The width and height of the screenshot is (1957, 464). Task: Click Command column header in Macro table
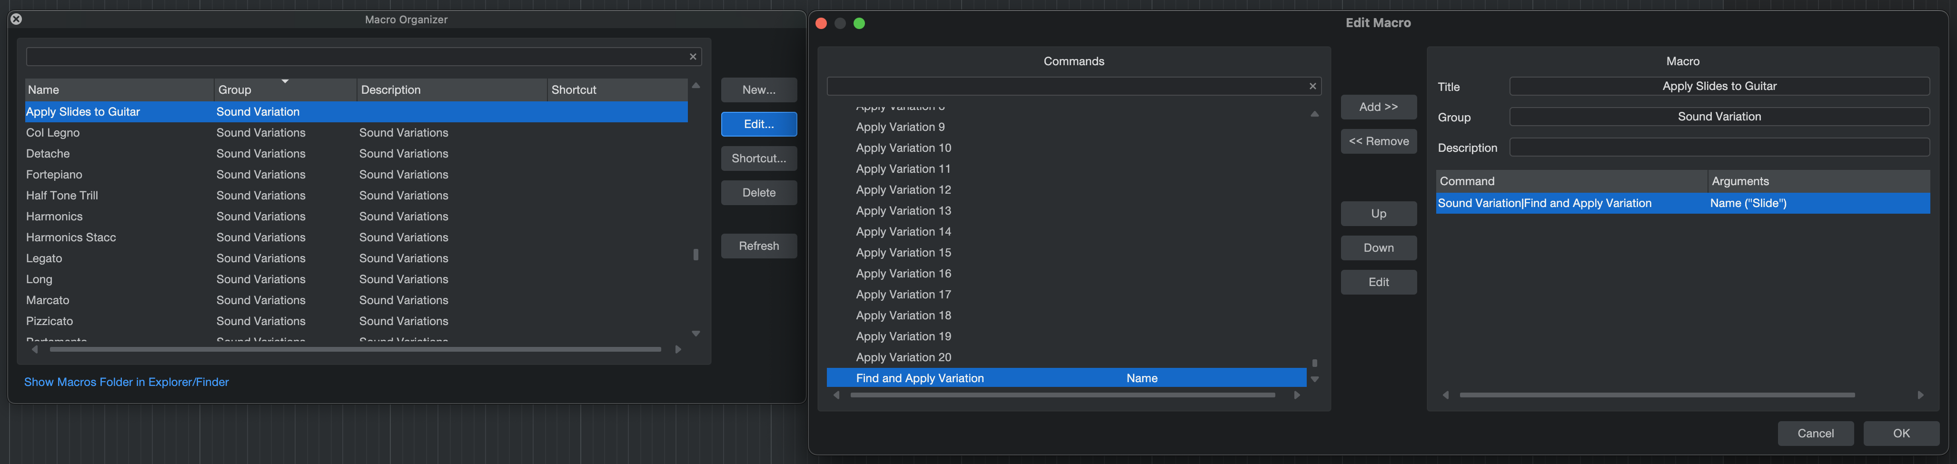click(x=1571, y=181)
